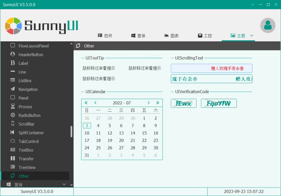Viewport: 281px width, 196px height.
Task: Click the ScrollBar sidebar icon
Action: point(12,124)
